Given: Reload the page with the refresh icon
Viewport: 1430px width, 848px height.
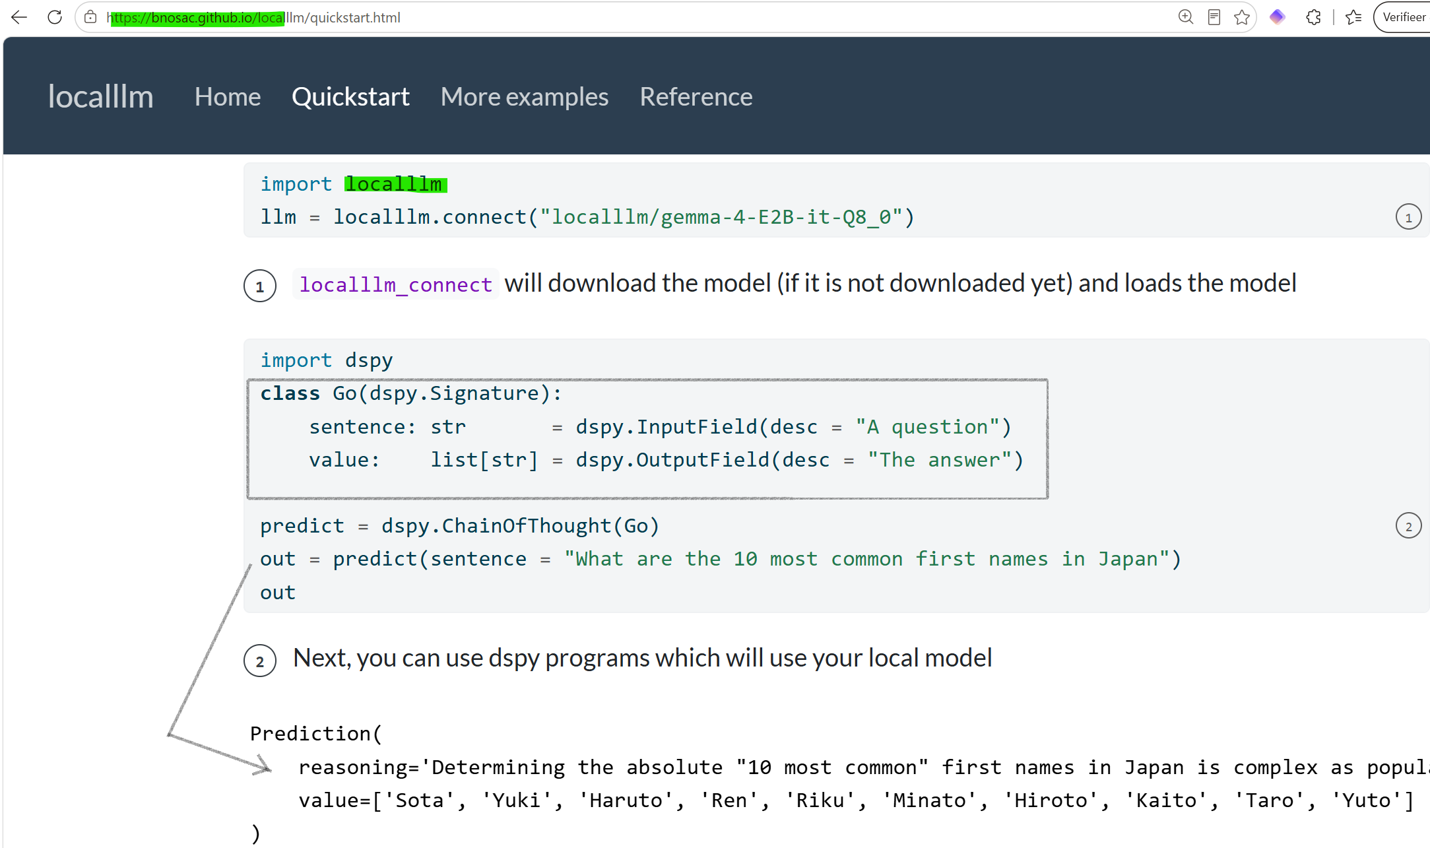Looking at the screenshot, I should pyautogui.click(x=55, y=17).
